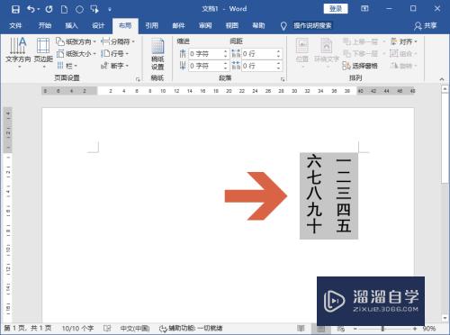Open the 文件 menu
This screenshot has height=335, width=450.
(15, 26)
